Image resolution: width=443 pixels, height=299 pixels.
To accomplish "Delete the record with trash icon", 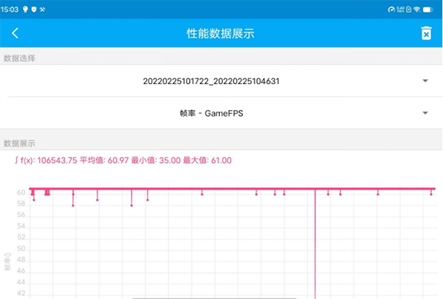I will [x=425, y=33].
